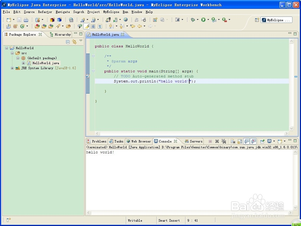Toggle Scroll Lock in Console toolbar
301x226 pixels.
(240, 141)
